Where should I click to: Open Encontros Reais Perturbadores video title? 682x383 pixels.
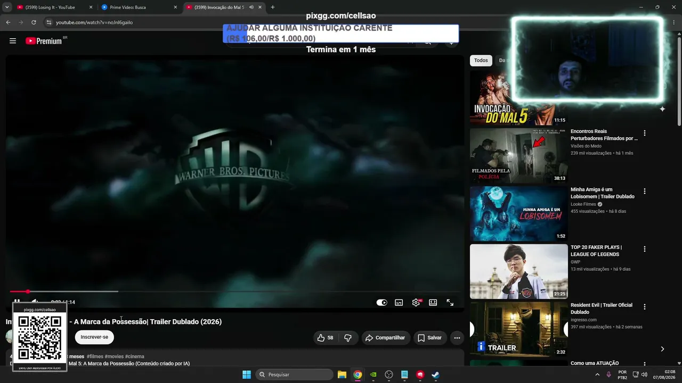(604, 135)
